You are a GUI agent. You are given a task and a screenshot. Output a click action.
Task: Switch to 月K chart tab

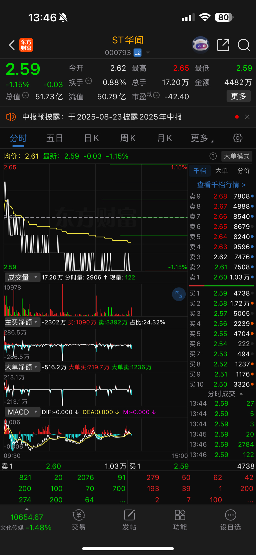pyautogui.click(x=164, y=138)
